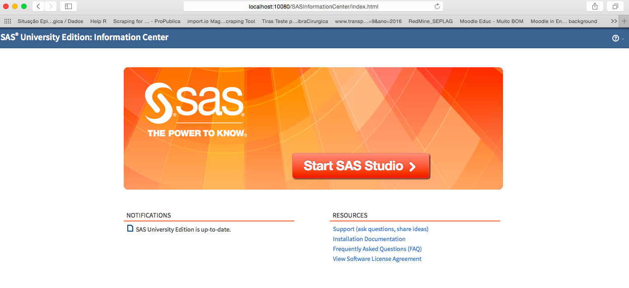The width and height of the screenshot is (629, 288).
Task: Show all tabs overview icon
Action: [x=615, y=6]
